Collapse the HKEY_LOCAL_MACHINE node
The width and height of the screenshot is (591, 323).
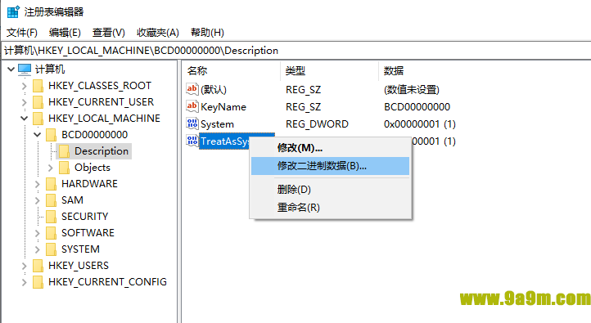coord(24,119)
